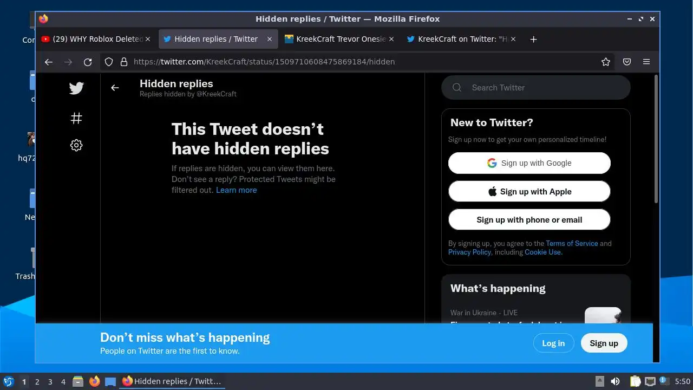This screenshot has height=390, width=693.
Task: Open the Explore hashtag icon
Action: click(76, 118)
